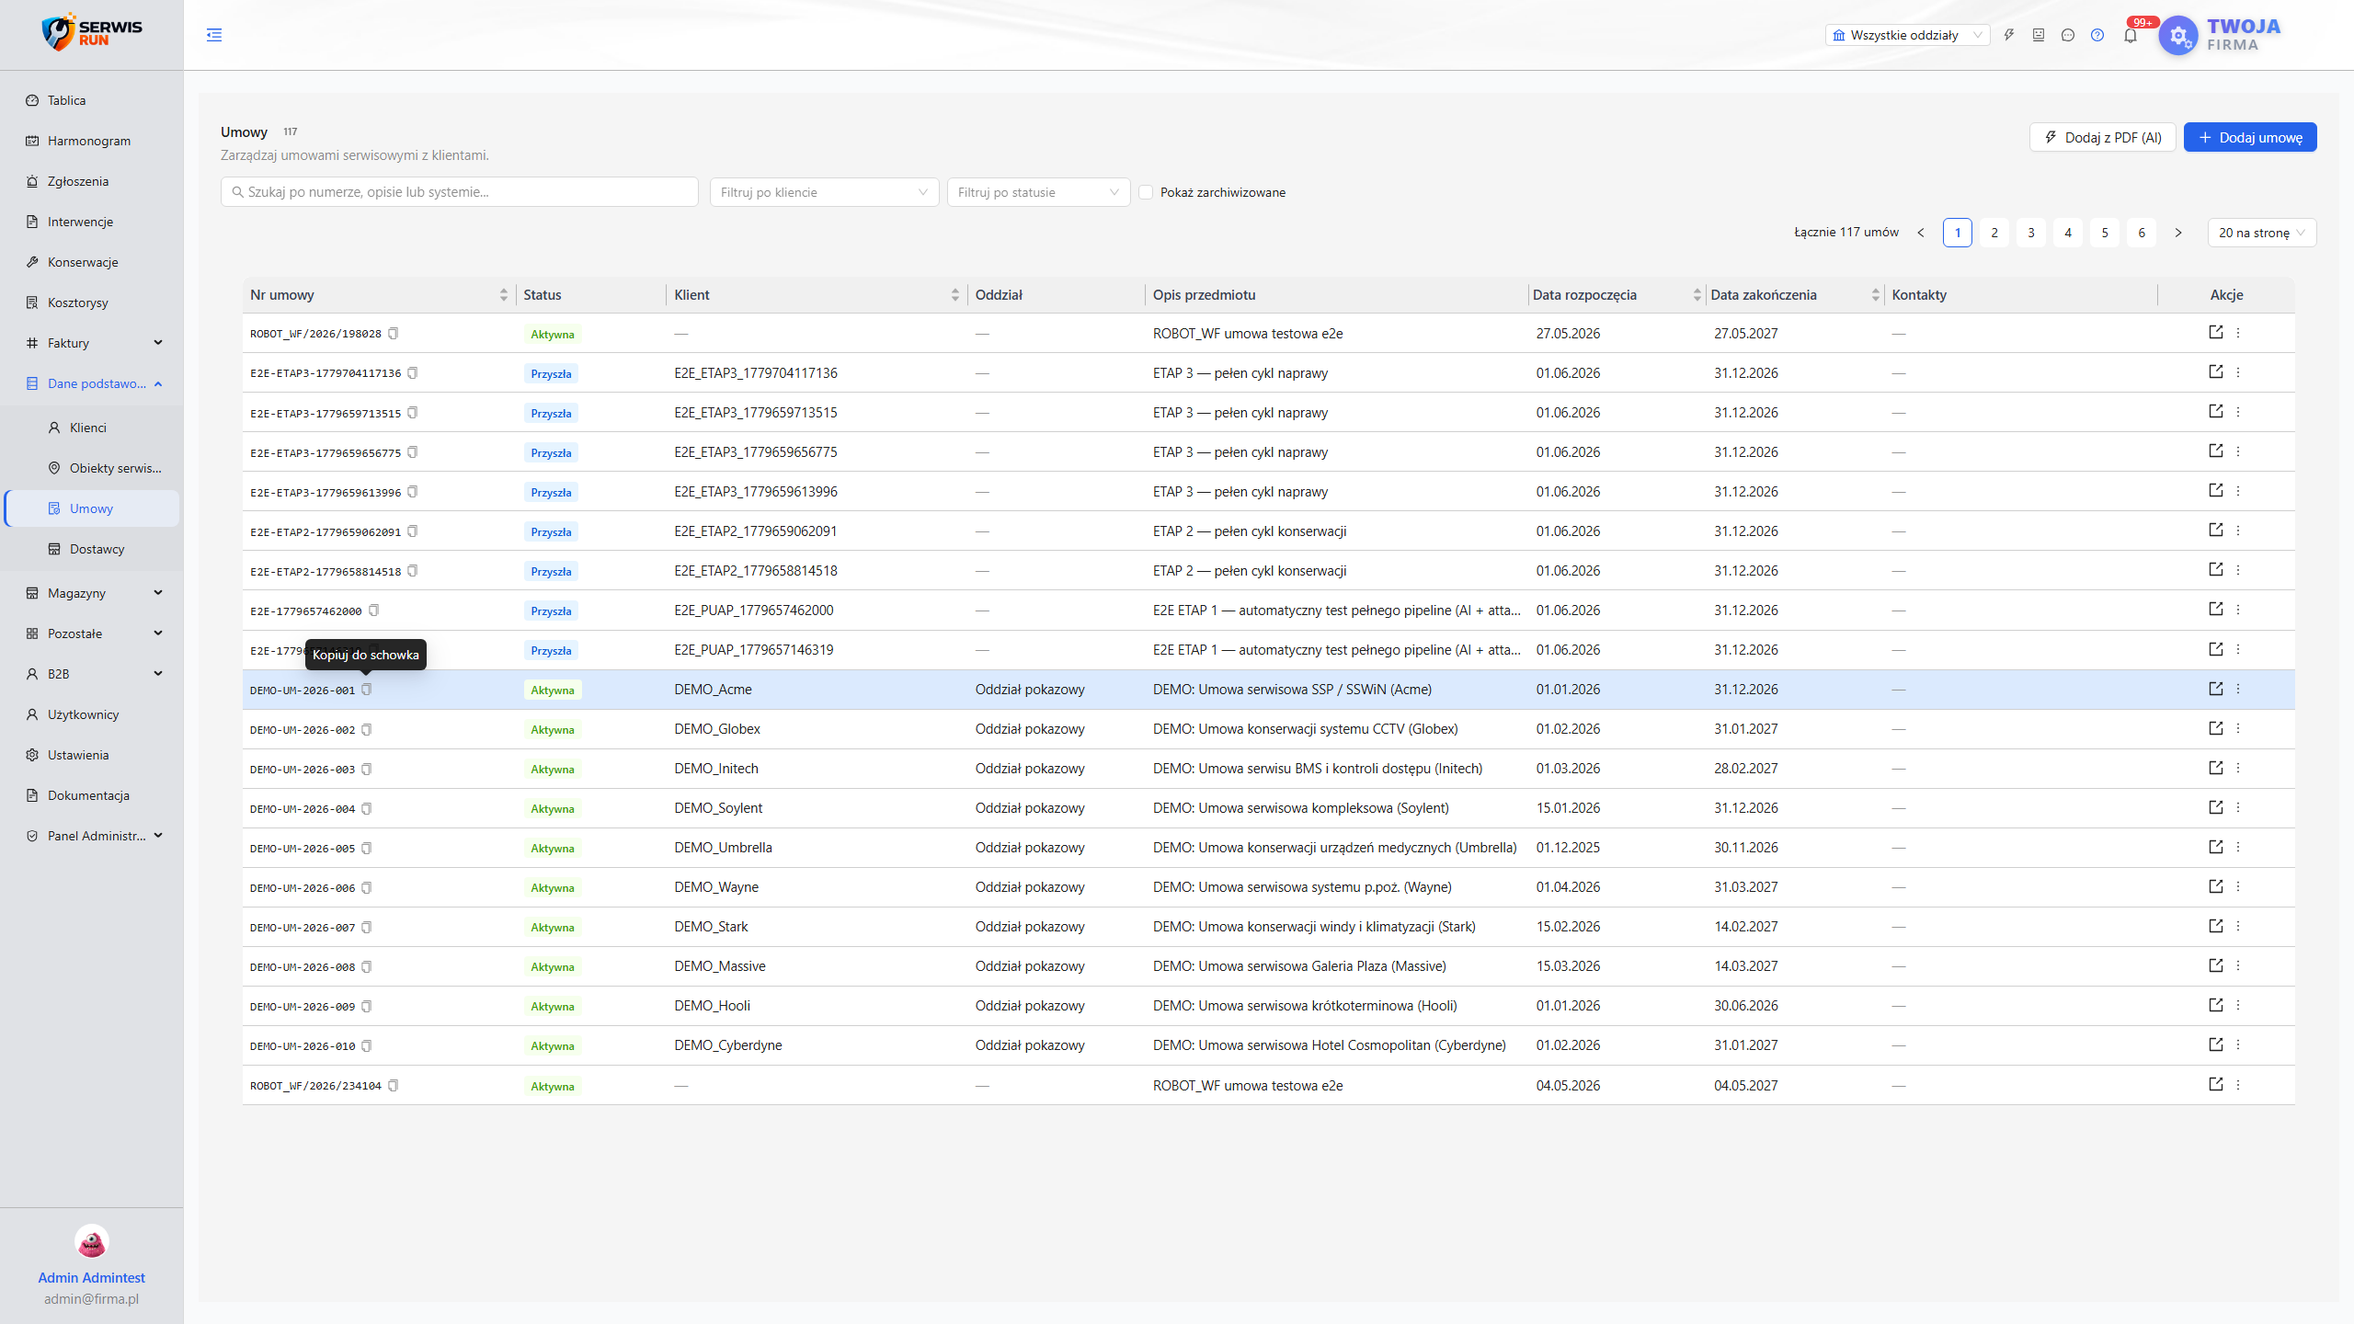The width and height of the screenshot is (2354, 1324).
Task: Open more actions menu for DEMO_Stark row
Action: pyautogui.click(x=2239, y=926)
